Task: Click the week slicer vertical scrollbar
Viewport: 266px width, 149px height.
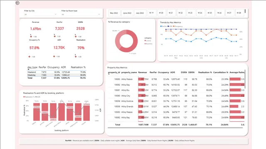Action: point(245,11)
